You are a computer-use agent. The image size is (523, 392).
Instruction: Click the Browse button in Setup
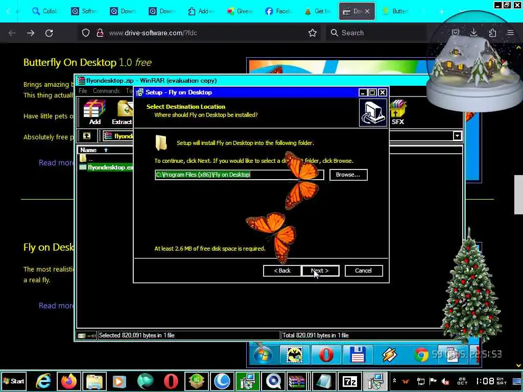[x=348, y=175]
